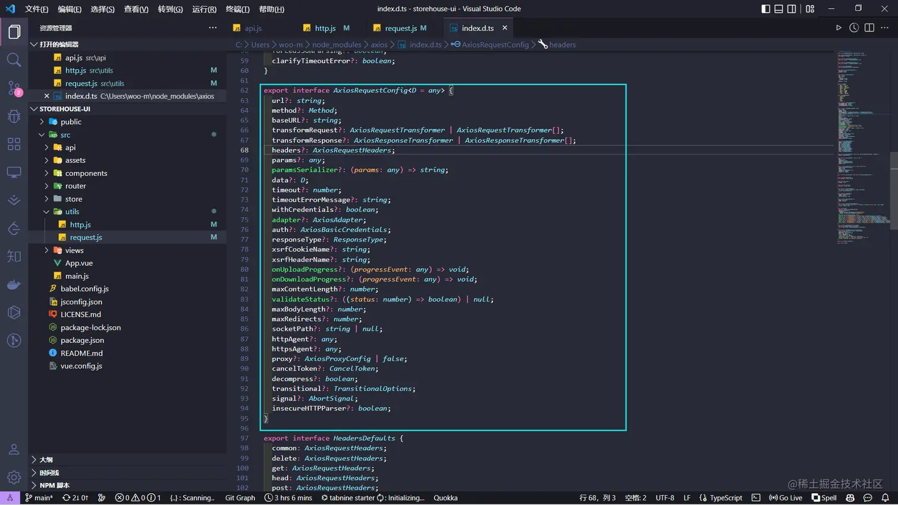Viewport: 898px width, 505px height.
Task: Click the Manage settings gear icon
Action: (14, 477)
